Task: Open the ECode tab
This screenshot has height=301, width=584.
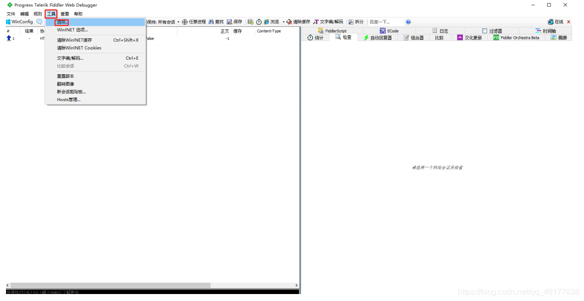Action: coord(389,31)
